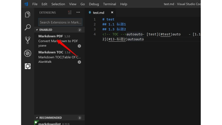Click the '# test' heading in editor
The width and height of the screenshot is (222, 125).
tap(108, 19)
